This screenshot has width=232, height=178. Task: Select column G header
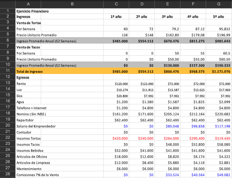[x=219, y=4]
